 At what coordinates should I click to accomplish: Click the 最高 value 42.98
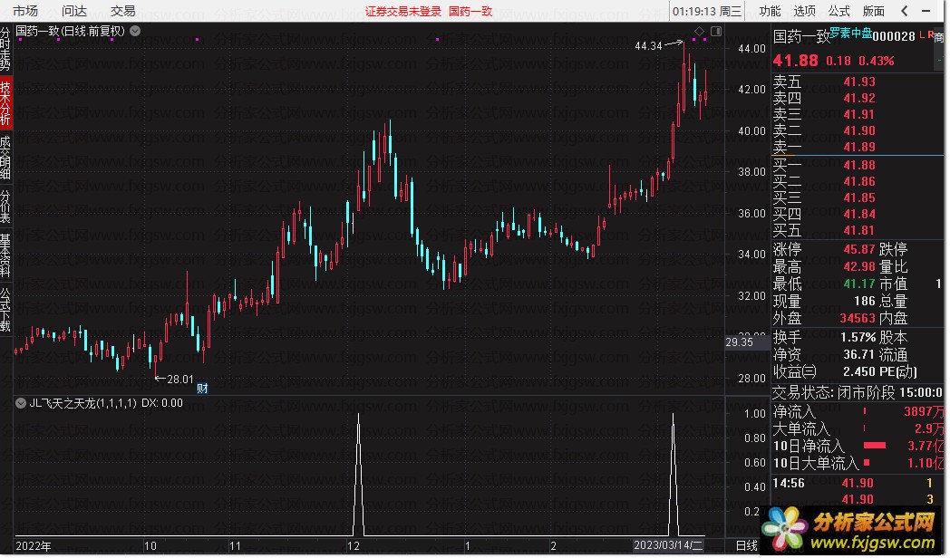859,267
